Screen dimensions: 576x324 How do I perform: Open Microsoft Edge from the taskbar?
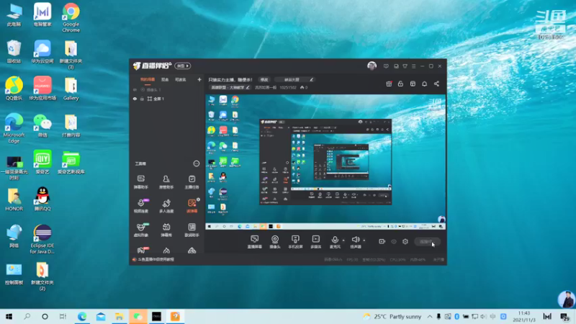point(82,316)
